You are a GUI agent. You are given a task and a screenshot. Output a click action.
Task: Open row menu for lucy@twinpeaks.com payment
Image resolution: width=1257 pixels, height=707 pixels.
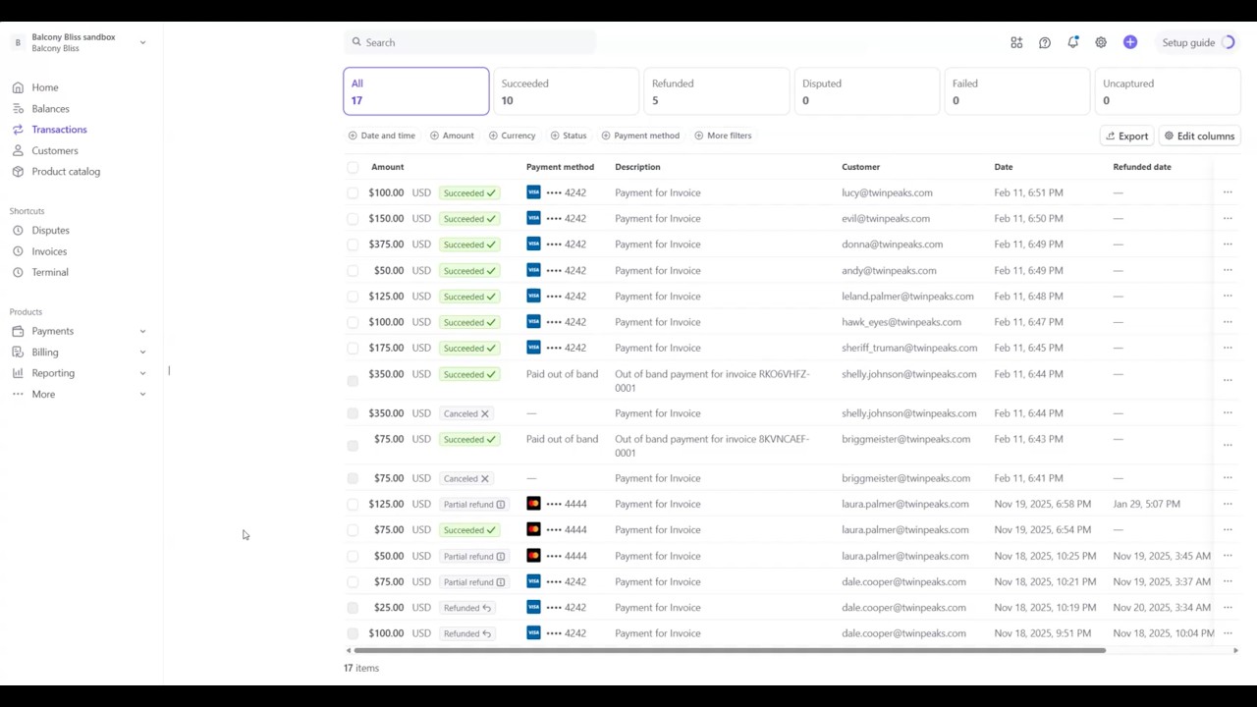1228,192
